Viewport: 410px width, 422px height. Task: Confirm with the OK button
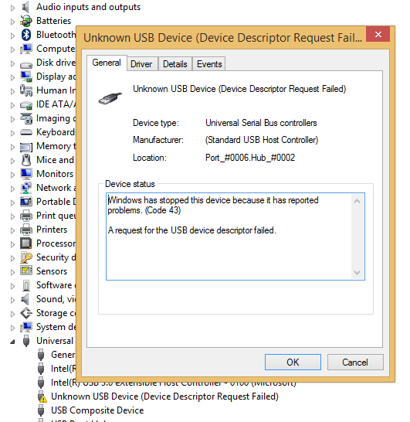point(293,362)
